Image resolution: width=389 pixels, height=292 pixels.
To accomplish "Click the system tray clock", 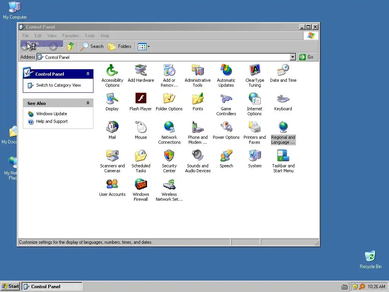I will pos(376,287).
